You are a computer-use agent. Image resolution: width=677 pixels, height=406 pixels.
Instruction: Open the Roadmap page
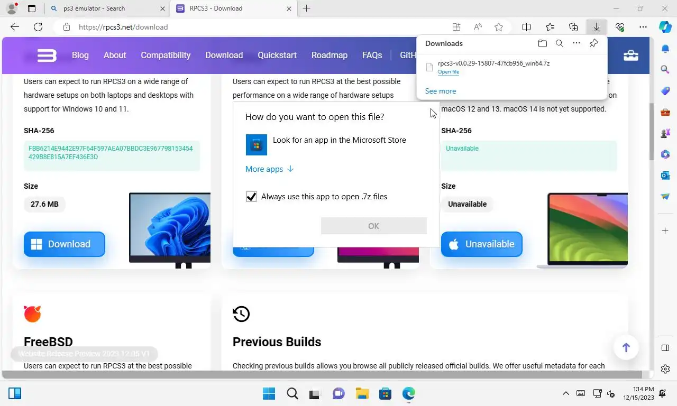pos(330,55)
